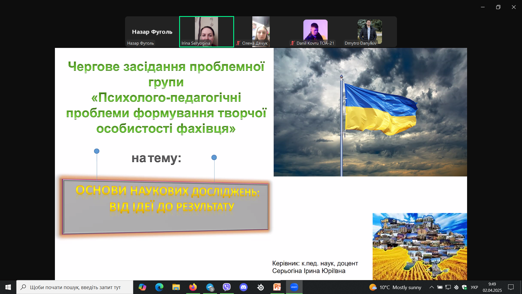Open the weather widget 10°C Mostly sunny
The height and width of the screenshot is (294, 522).
click(395, 287)
